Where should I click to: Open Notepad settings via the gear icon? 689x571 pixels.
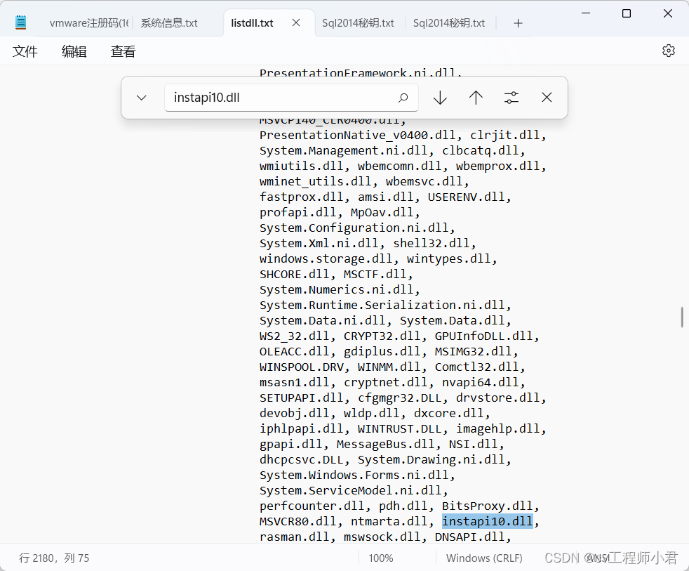point(668,50)
